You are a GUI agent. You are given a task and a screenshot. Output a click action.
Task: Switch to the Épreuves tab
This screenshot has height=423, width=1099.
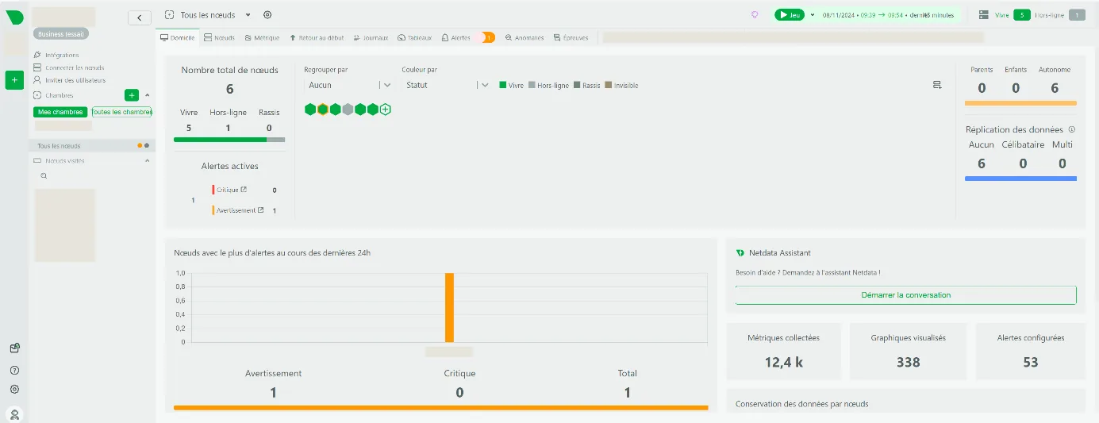click(x=571, y=37)
